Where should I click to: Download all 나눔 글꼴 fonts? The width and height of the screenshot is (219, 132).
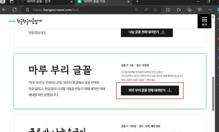click(x=147, y=32)
